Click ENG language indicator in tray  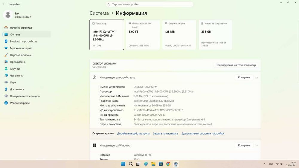click(x=271, y=164)
